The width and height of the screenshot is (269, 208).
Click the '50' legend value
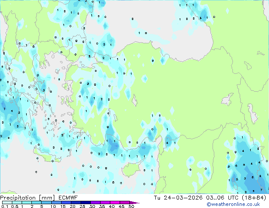click(131, 206)
